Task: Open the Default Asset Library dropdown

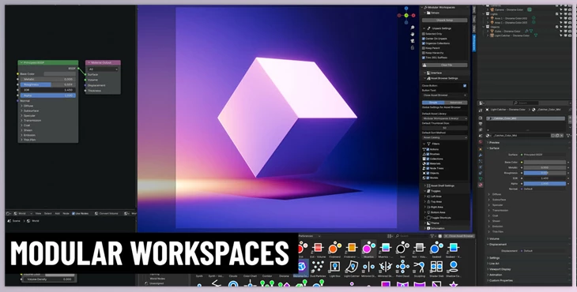Action: point(444,118)
